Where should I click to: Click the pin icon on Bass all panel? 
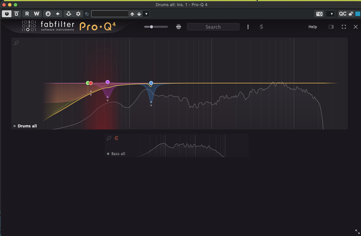[x=109, y=138]
